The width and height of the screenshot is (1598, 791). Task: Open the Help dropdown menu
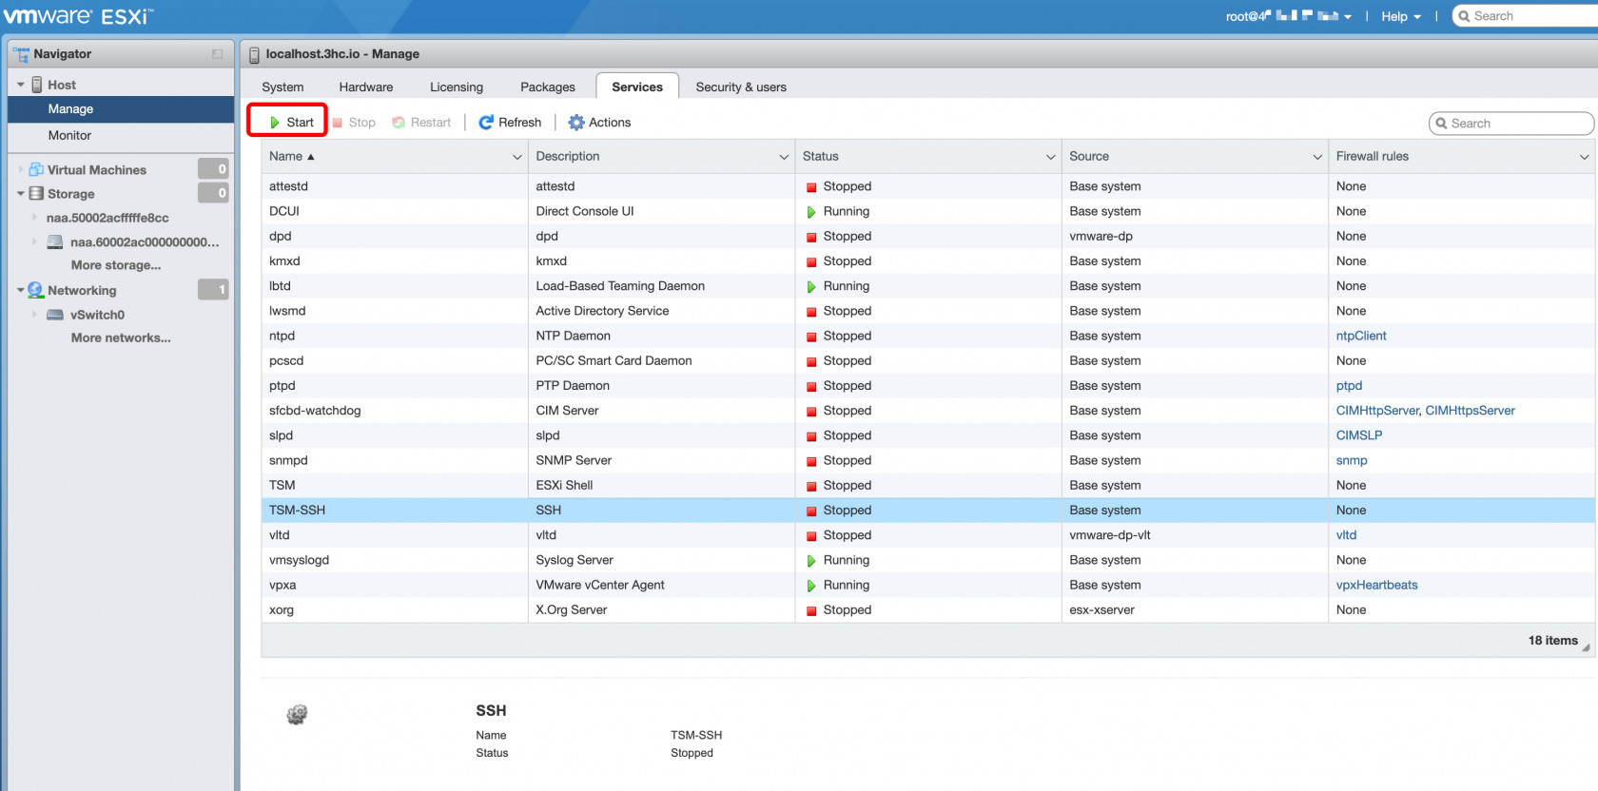click(1400, 16)
